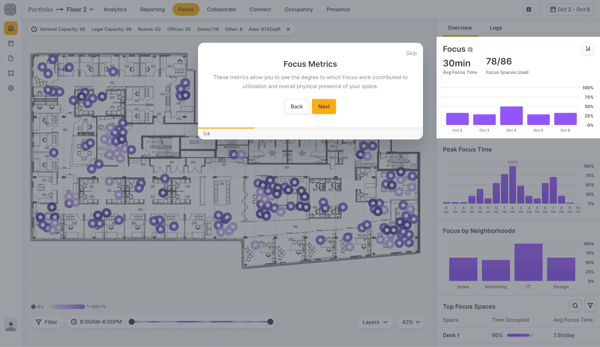Click search icon in Top Focus Spaces
600x347 pixels.
pos(575,306)
